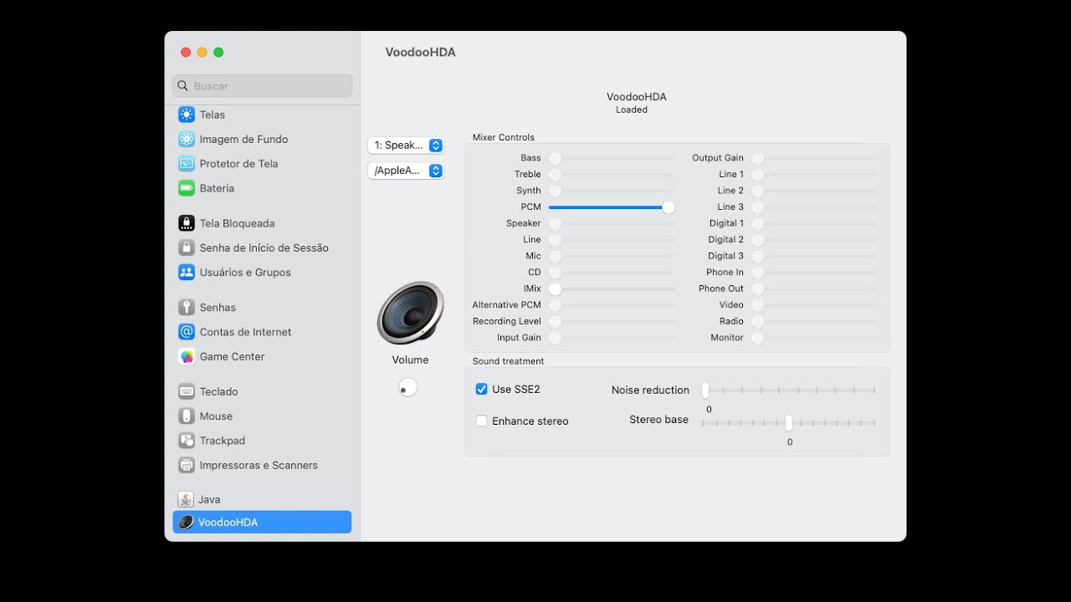Open the Contas de Internet icon
This screenshot has height=602, width=1071.
pyautogui.click(x=187, y=332)
